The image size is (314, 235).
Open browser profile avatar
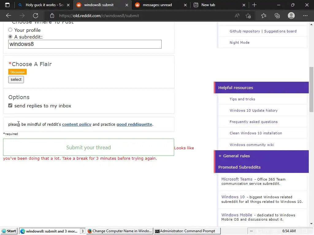(291, 16)
